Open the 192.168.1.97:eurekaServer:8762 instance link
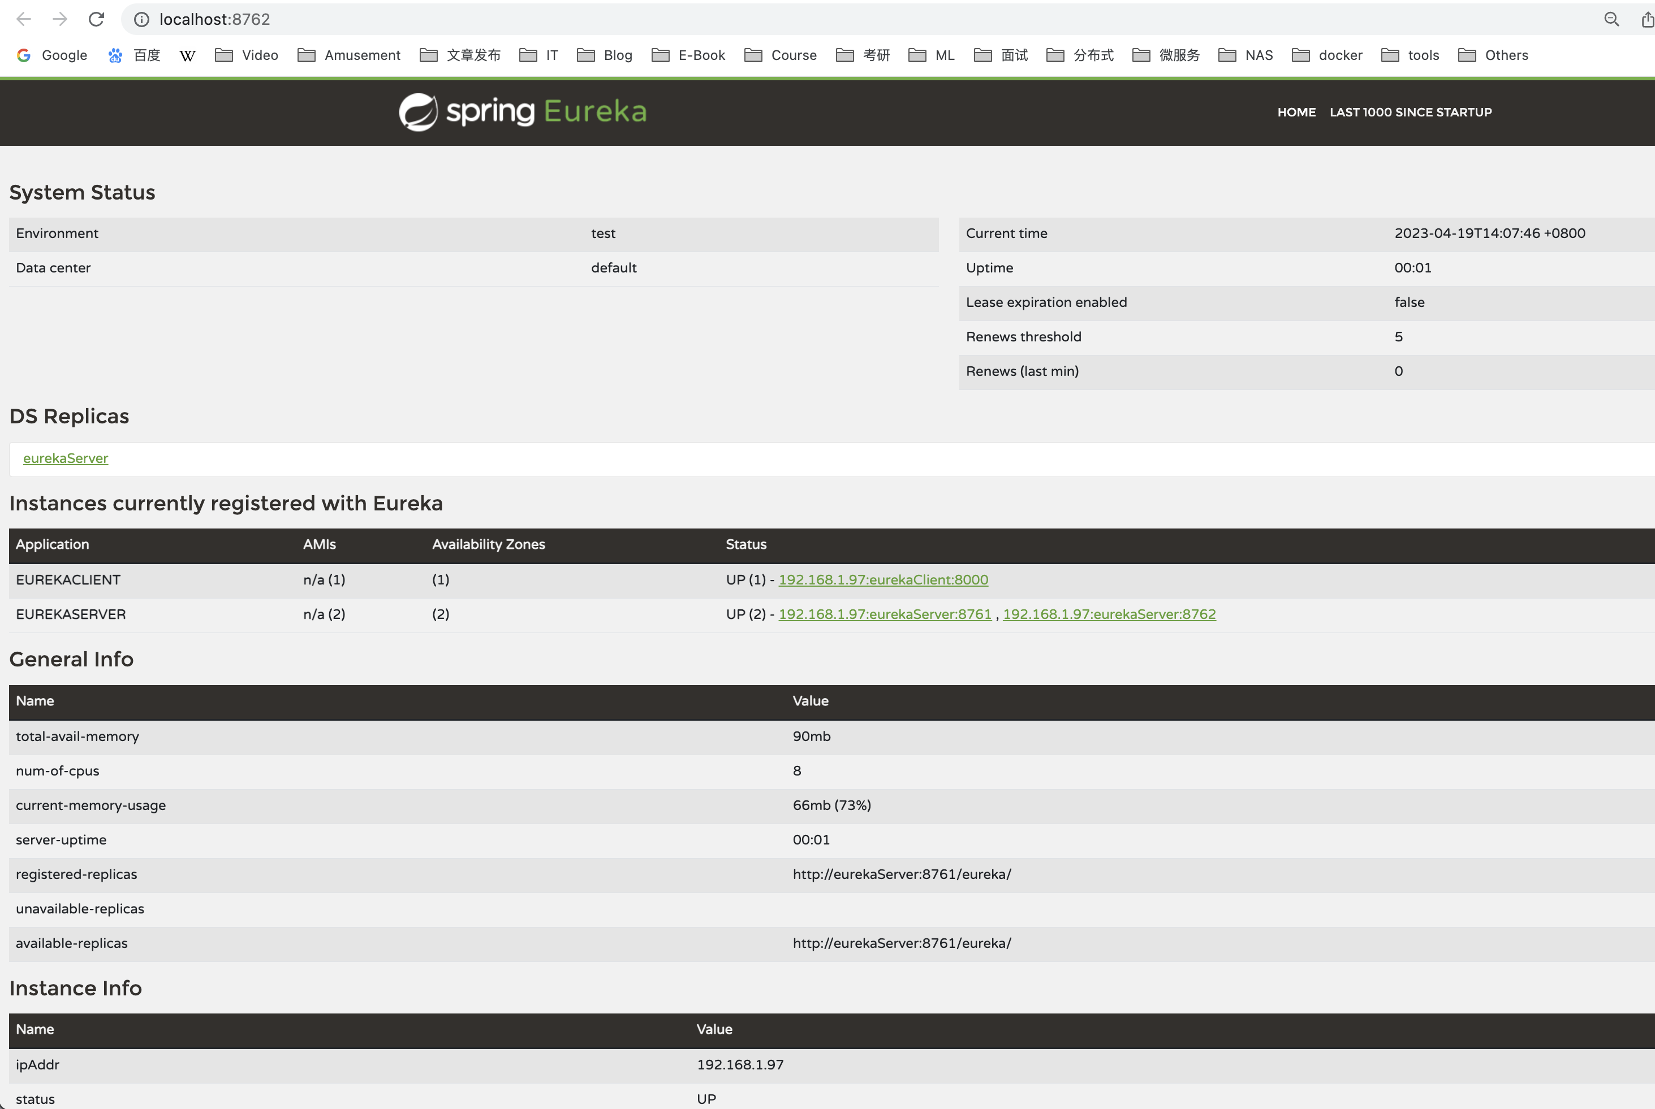 pos(1109,614)
